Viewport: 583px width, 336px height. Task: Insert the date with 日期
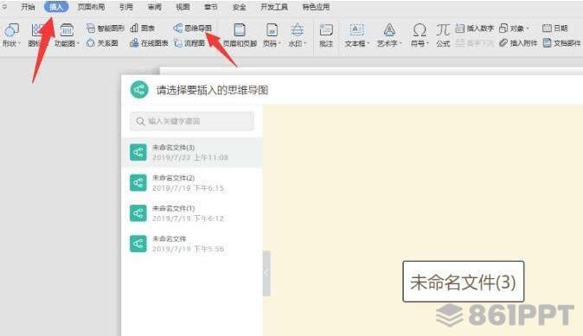[554, 29]
